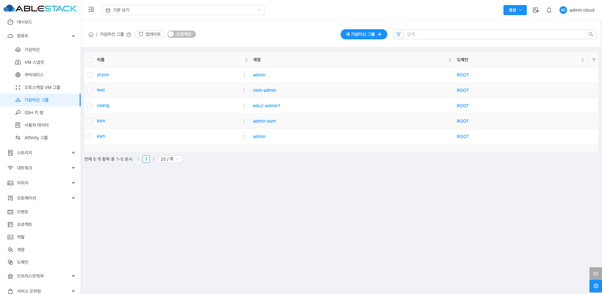Sort table by 이름 column
Image resolution: width=602 pixels, height=294 pixels.
tap(246, 60)
